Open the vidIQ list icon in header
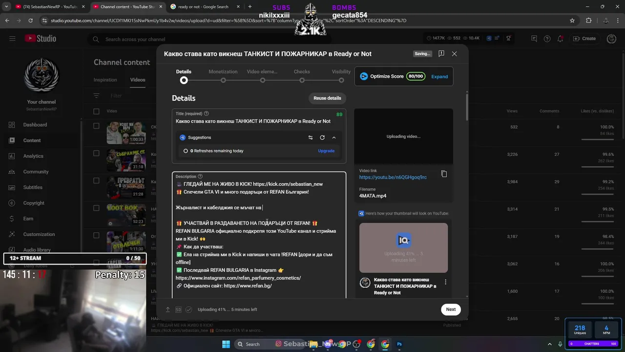Image resolution: width=625 pixels, height=352 pixels. (x=497, y=39)
